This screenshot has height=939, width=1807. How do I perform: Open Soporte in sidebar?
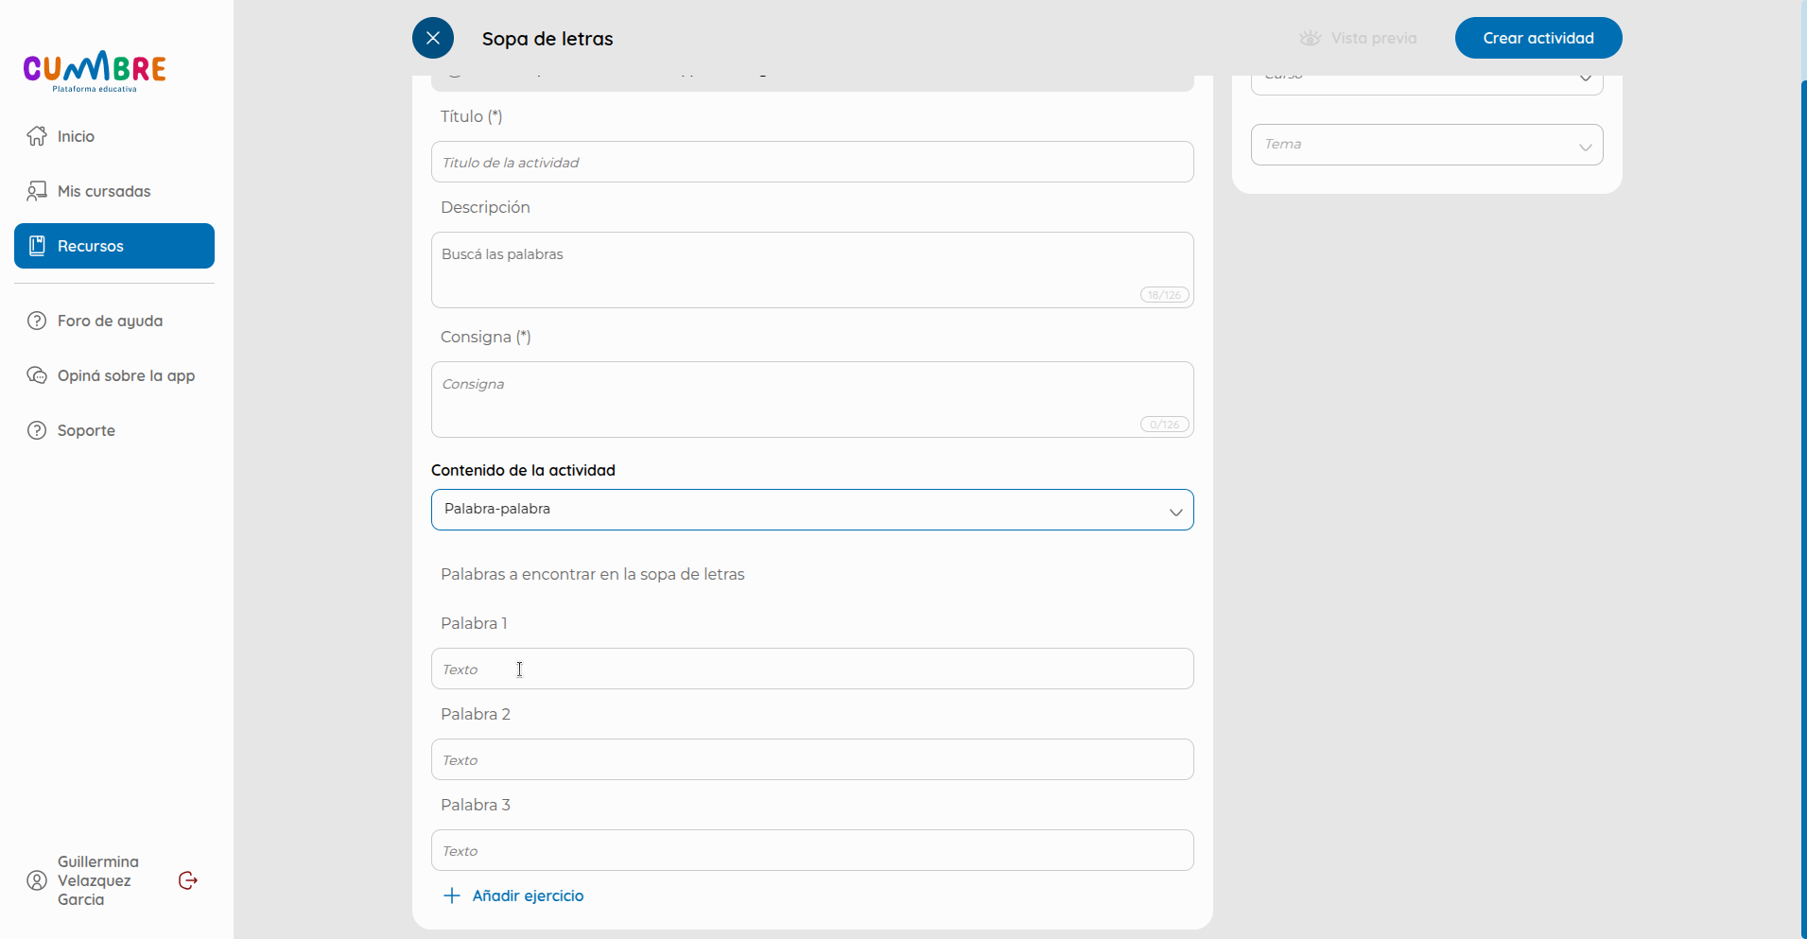114,430
